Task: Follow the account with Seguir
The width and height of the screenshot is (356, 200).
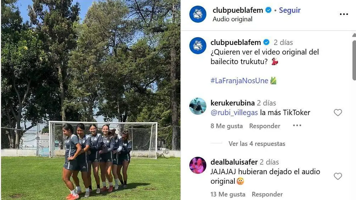Action: [290, 10]
